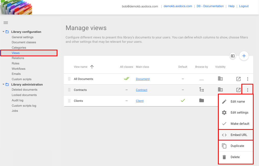Click the green All classes checkmarks on All Documents
This screenshot has height=166, width=259.
click(127, 79)
